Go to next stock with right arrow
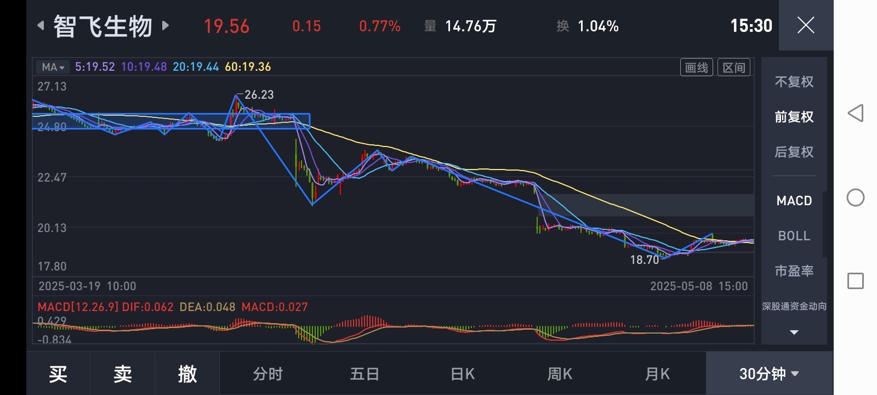 (x=166, y=25)
